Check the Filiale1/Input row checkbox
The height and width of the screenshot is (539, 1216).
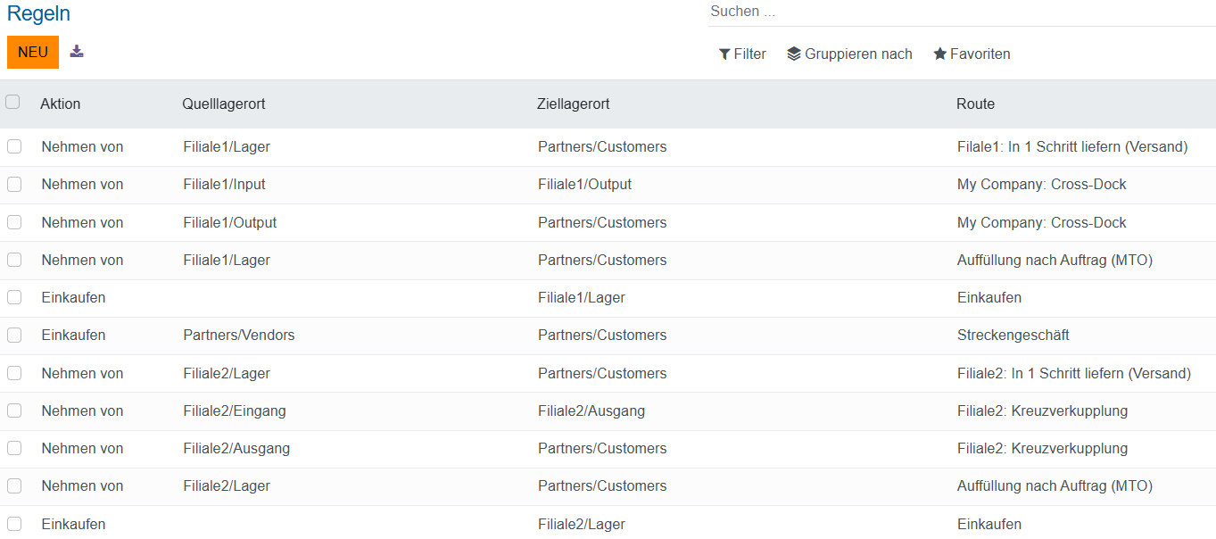coord(14,185)
